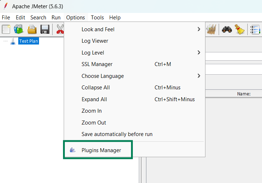Click the broom Reset Search icon
This screenshot has width=262, height=183.
pos(239,29)
